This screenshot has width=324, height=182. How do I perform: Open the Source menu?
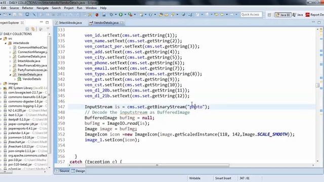(x=14, y=8)
